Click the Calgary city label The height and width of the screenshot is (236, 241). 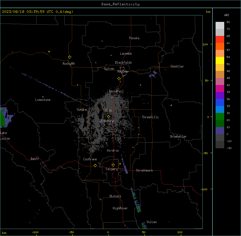(x=112, y=169)
